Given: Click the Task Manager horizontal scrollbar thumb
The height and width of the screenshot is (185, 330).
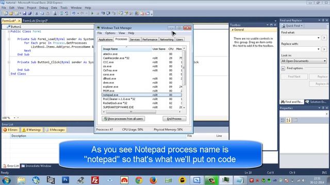Looking at the screenshot, I should tap(131, 112).
